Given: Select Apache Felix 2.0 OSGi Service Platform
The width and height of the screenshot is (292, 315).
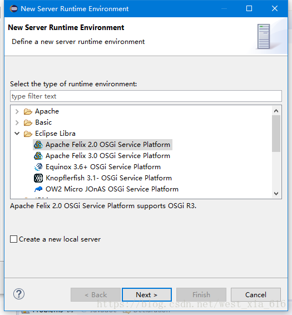Looking at the screenshot, I should (108, 145).
